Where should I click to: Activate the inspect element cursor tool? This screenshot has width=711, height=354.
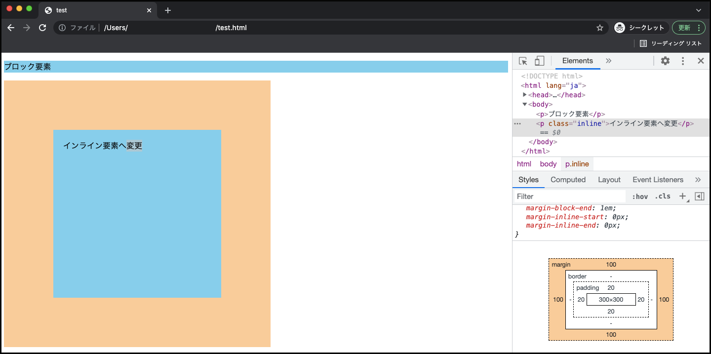point(522,61)
